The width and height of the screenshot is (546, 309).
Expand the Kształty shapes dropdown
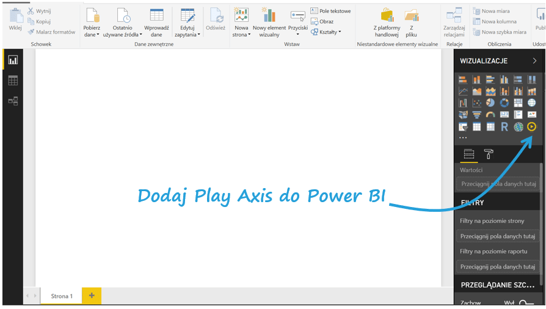point(326,32)
